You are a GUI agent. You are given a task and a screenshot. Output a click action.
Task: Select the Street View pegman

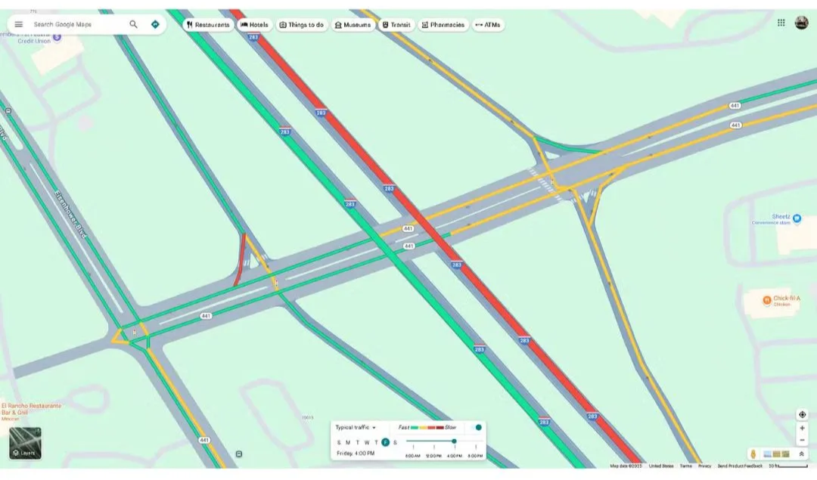tap(753, 454)
